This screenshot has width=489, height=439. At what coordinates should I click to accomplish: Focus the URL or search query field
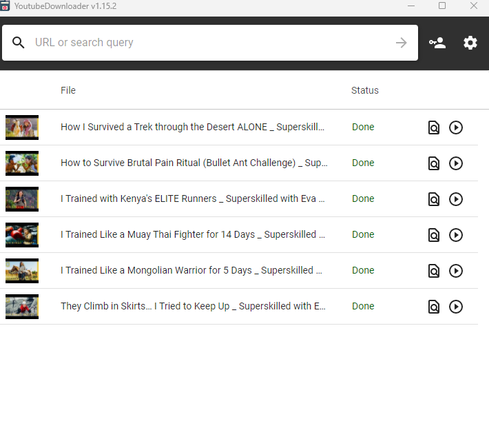(210, 43)
